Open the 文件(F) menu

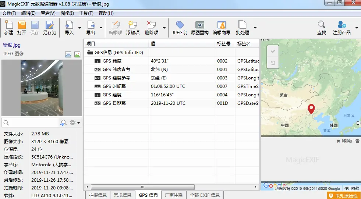pyautogui.click(x=9, y=13)
